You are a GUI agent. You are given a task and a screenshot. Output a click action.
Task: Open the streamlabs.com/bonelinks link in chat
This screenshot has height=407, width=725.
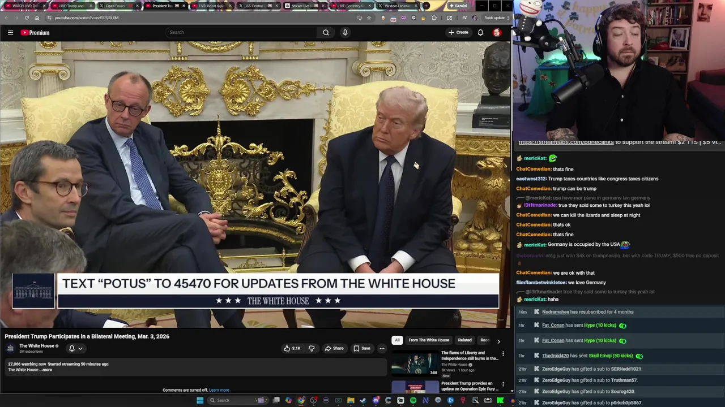pyautogui.click(x=566, y=142)
